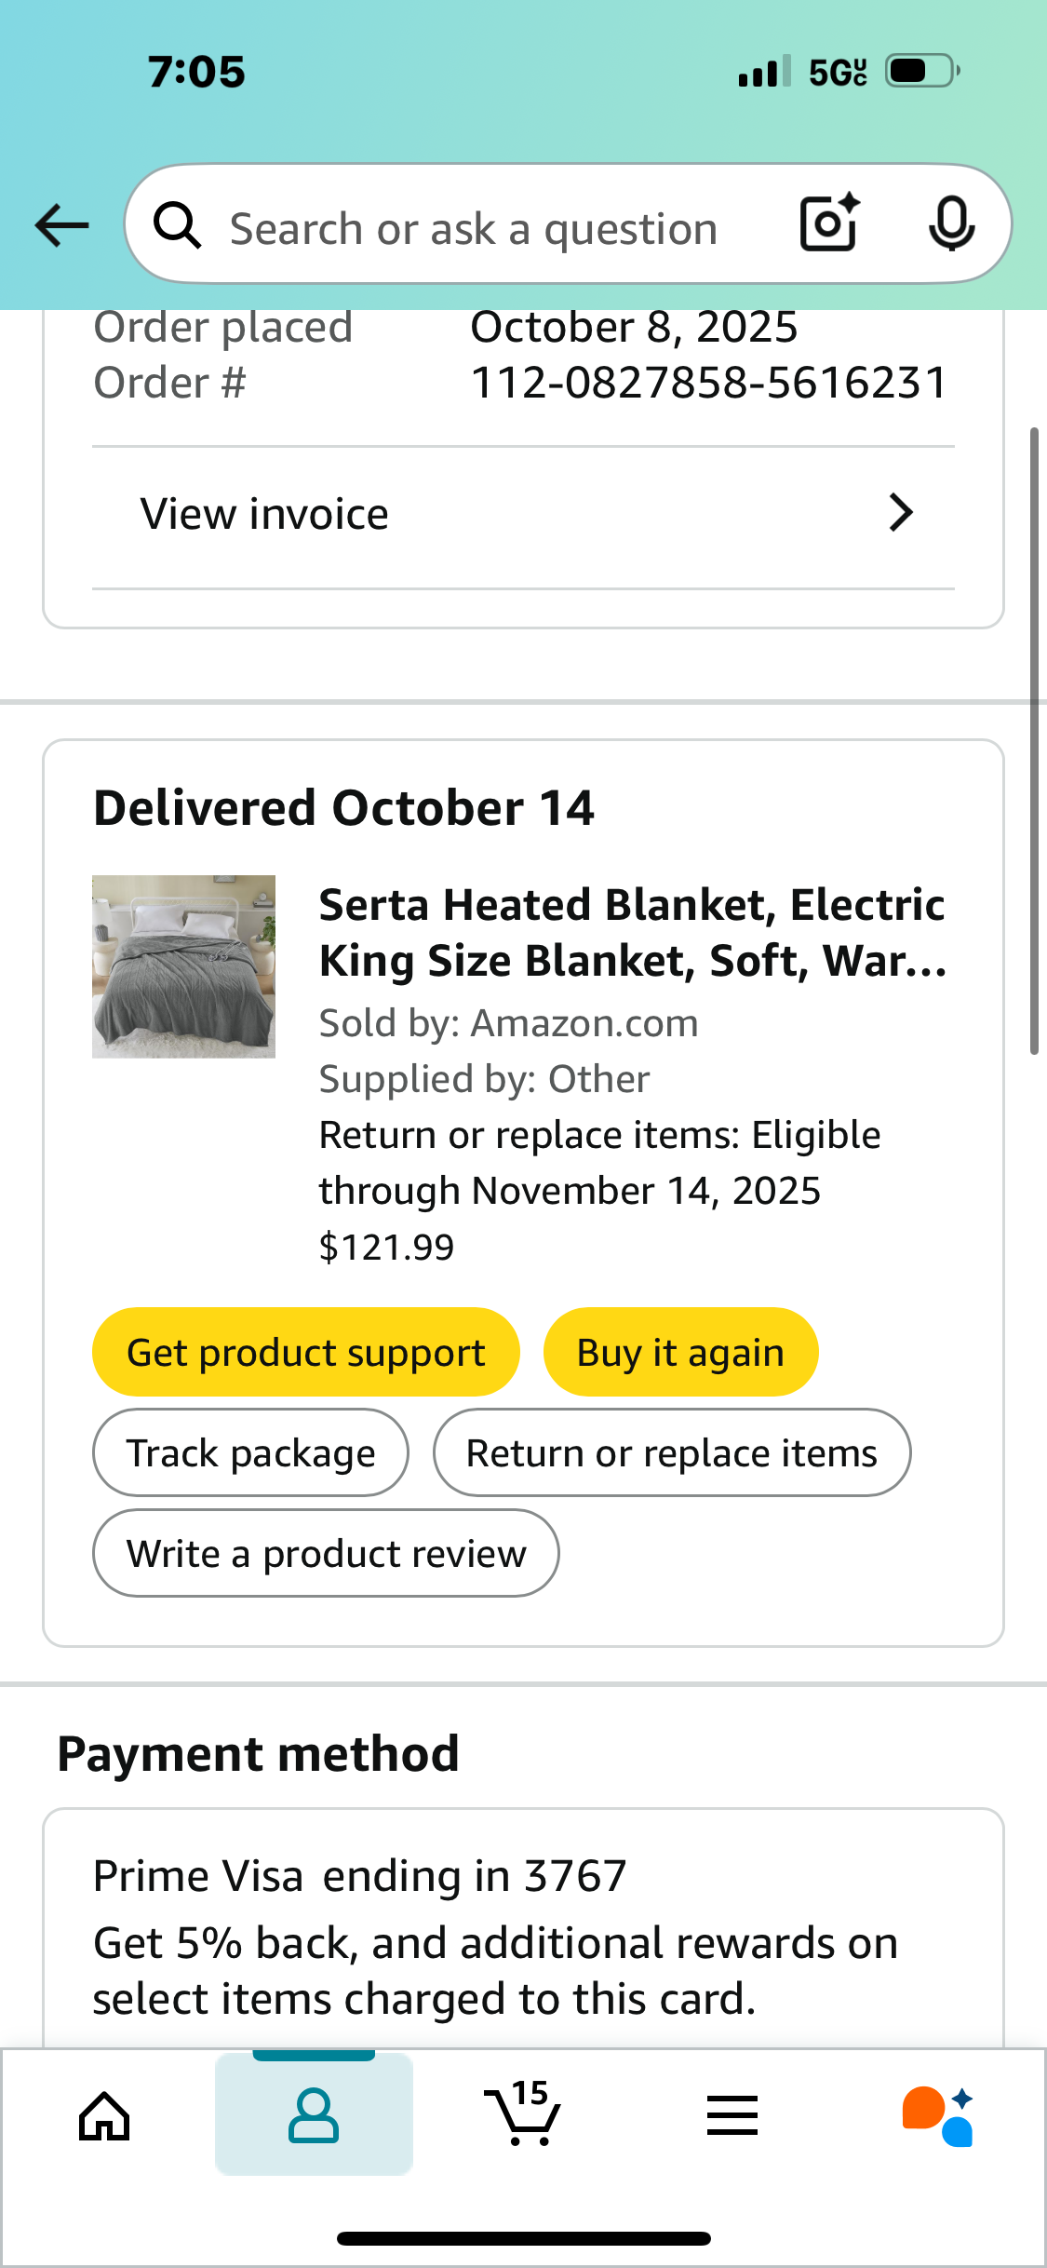Open the shopping cart with 15 items
This screenshot has width=1047, height=2268.
point(523,2113)
